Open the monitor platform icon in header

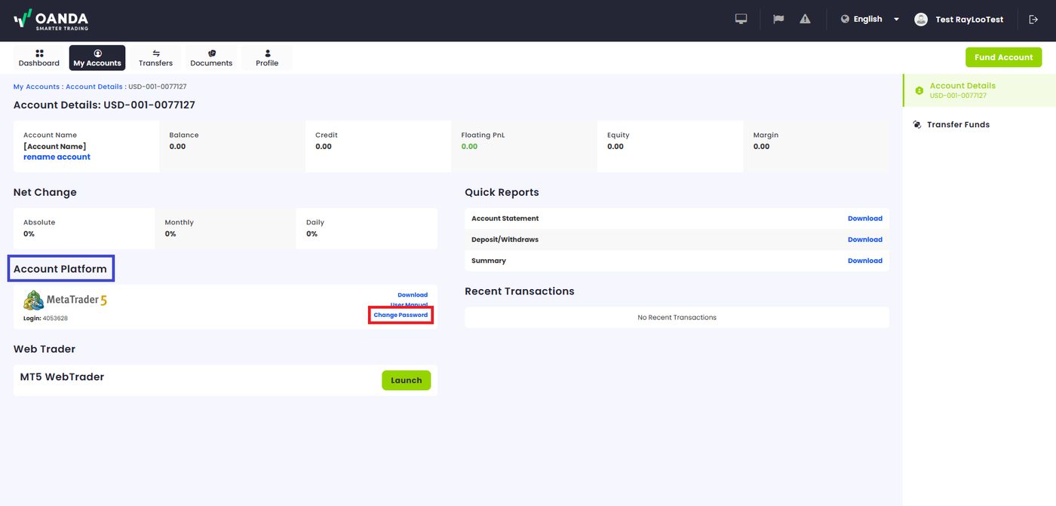coord(741,19)
